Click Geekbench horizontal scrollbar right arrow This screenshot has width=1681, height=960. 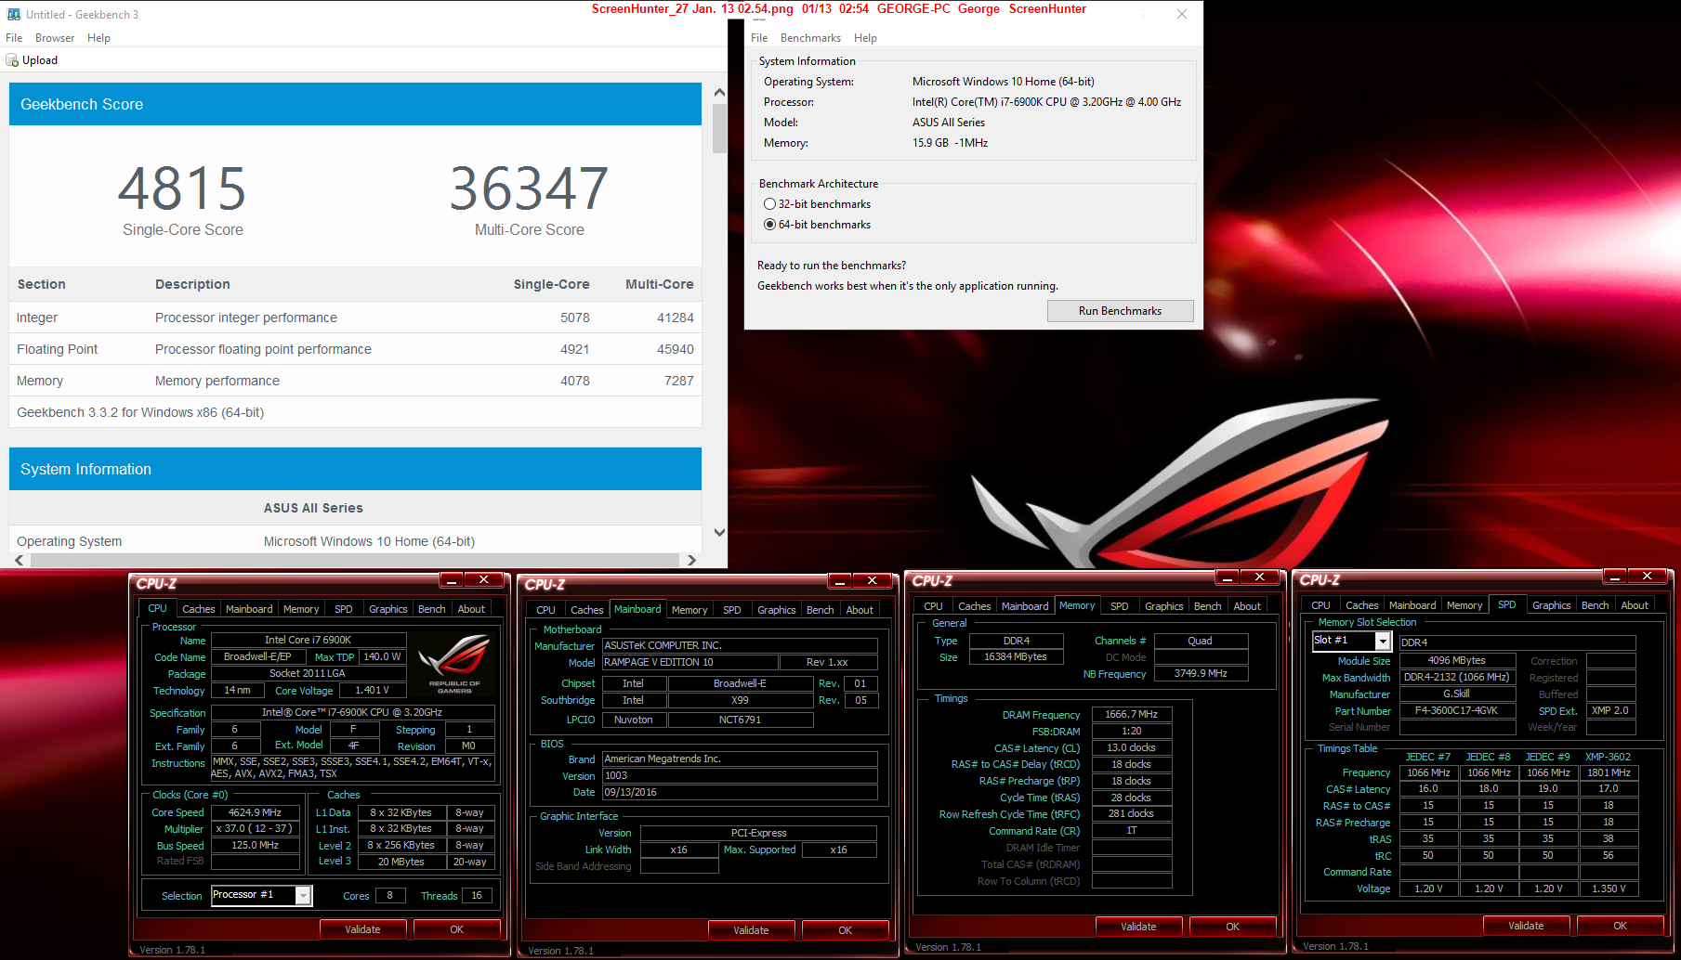[x=690, y=560]
